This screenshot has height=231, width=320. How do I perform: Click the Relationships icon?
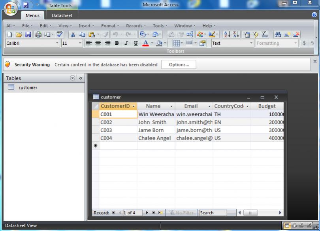point(190,34)
